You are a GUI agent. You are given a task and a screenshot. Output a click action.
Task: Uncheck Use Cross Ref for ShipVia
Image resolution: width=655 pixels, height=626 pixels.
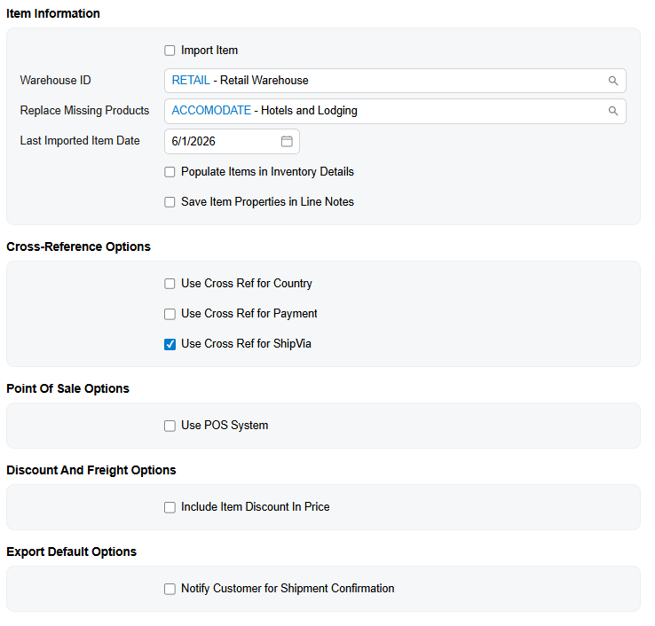(x=170, y=344)
